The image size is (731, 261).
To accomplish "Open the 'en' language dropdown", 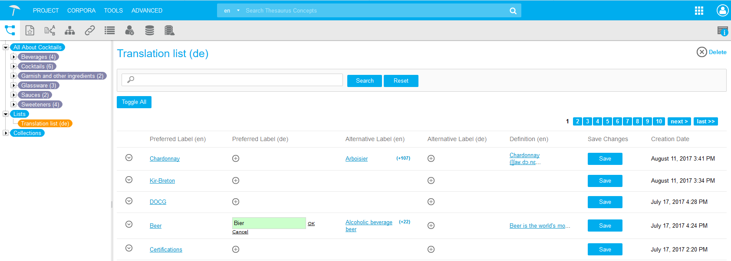I will (x=232, y=11).
